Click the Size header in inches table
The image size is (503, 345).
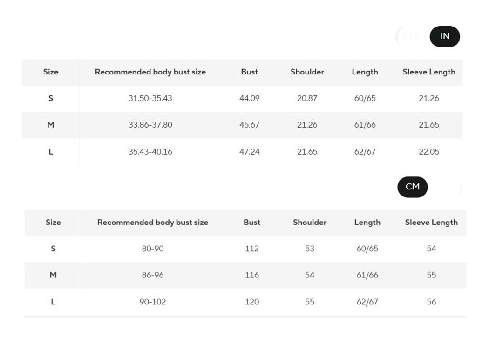pos(51,72)
